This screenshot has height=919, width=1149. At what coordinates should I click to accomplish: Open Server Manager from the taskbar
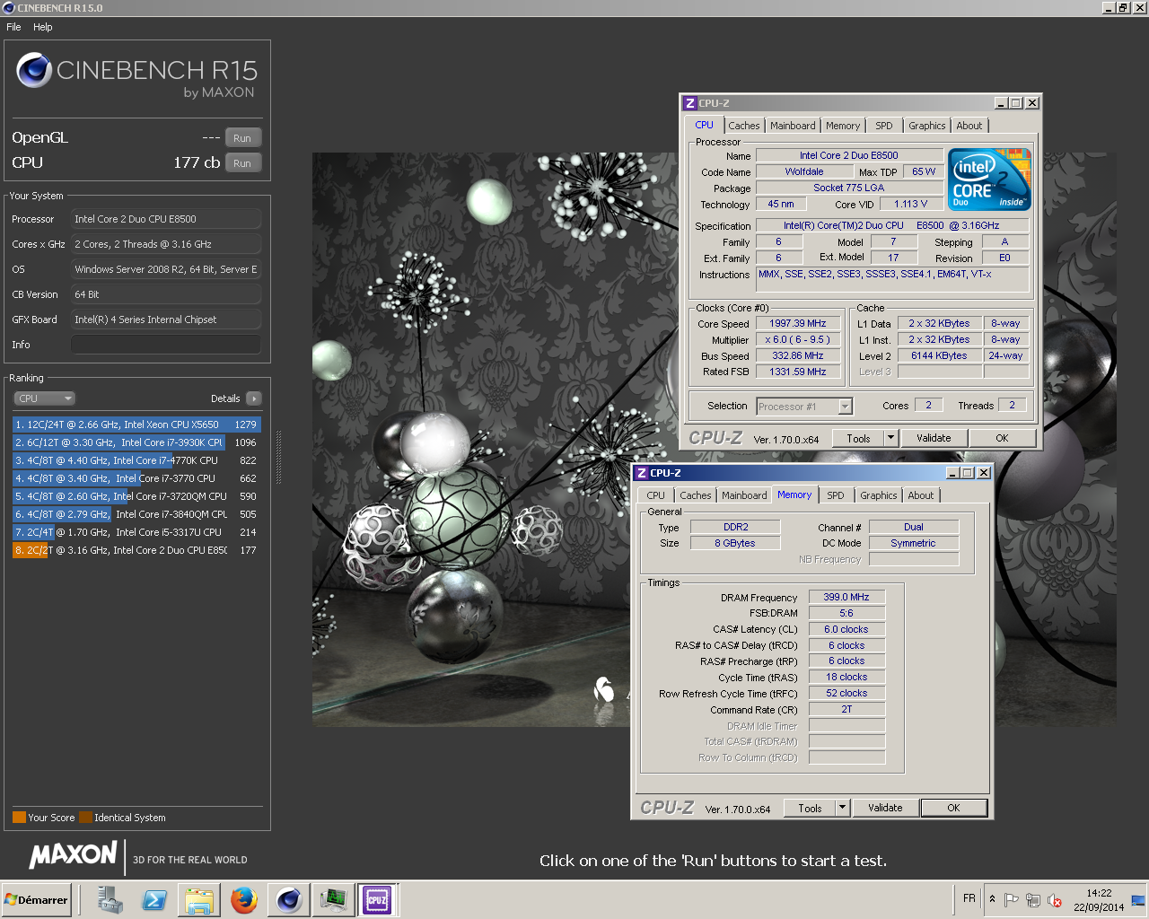click(110, 899)
